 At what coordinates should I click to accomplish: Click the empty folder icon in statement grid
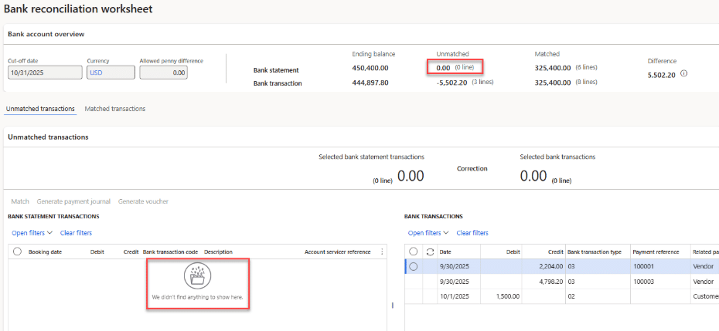tap(198, 276)
